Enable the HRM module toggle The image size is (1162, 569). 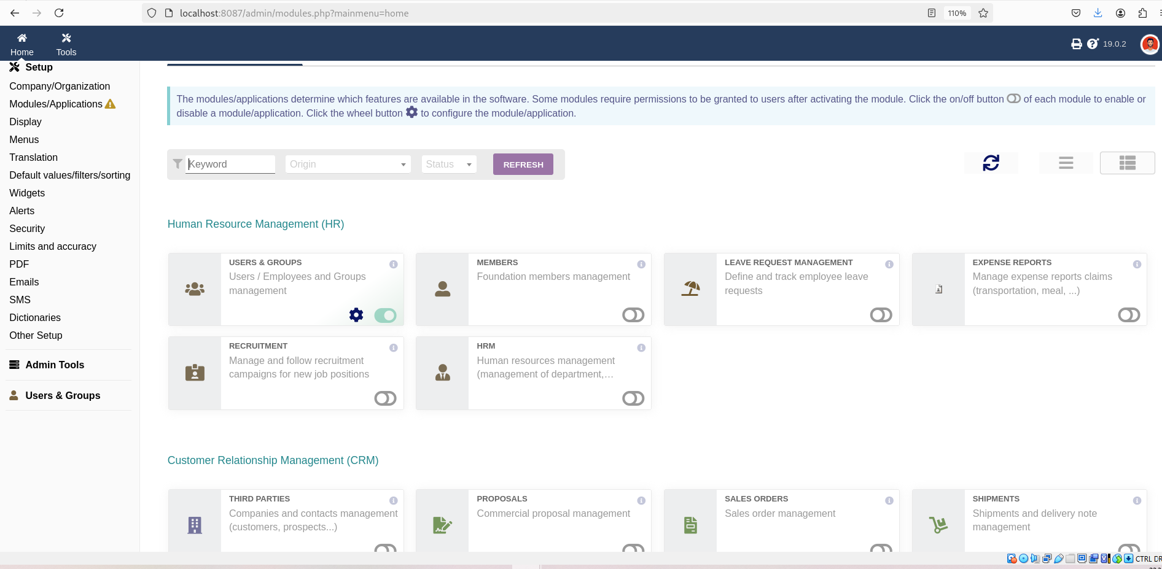click(633, 398)
